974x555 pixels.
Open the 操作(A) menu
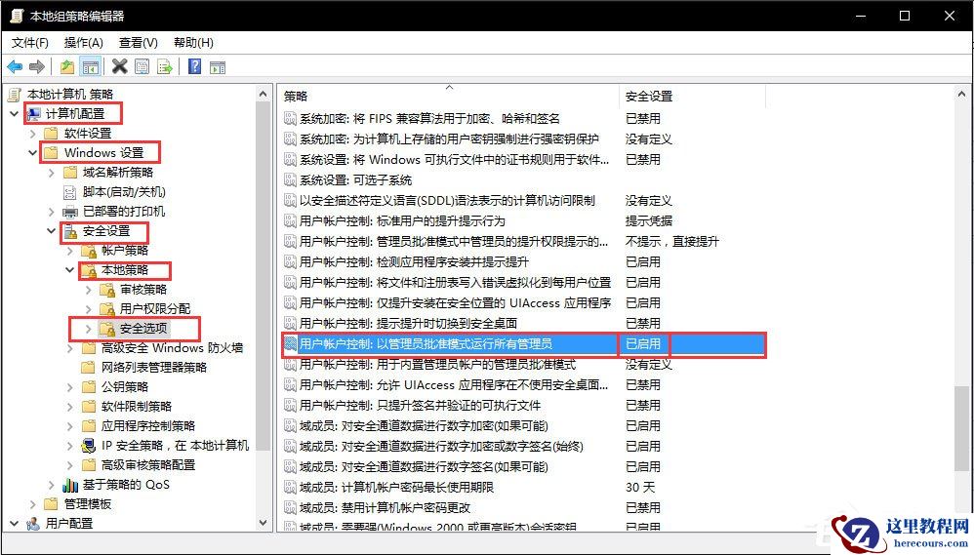click(x=83, y=43)
